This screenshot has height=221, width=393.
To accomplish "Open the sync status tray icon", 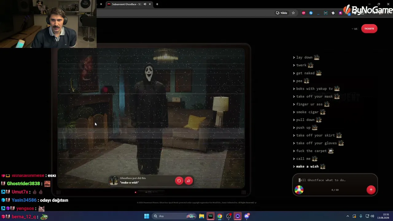I will tap(354, 216).
